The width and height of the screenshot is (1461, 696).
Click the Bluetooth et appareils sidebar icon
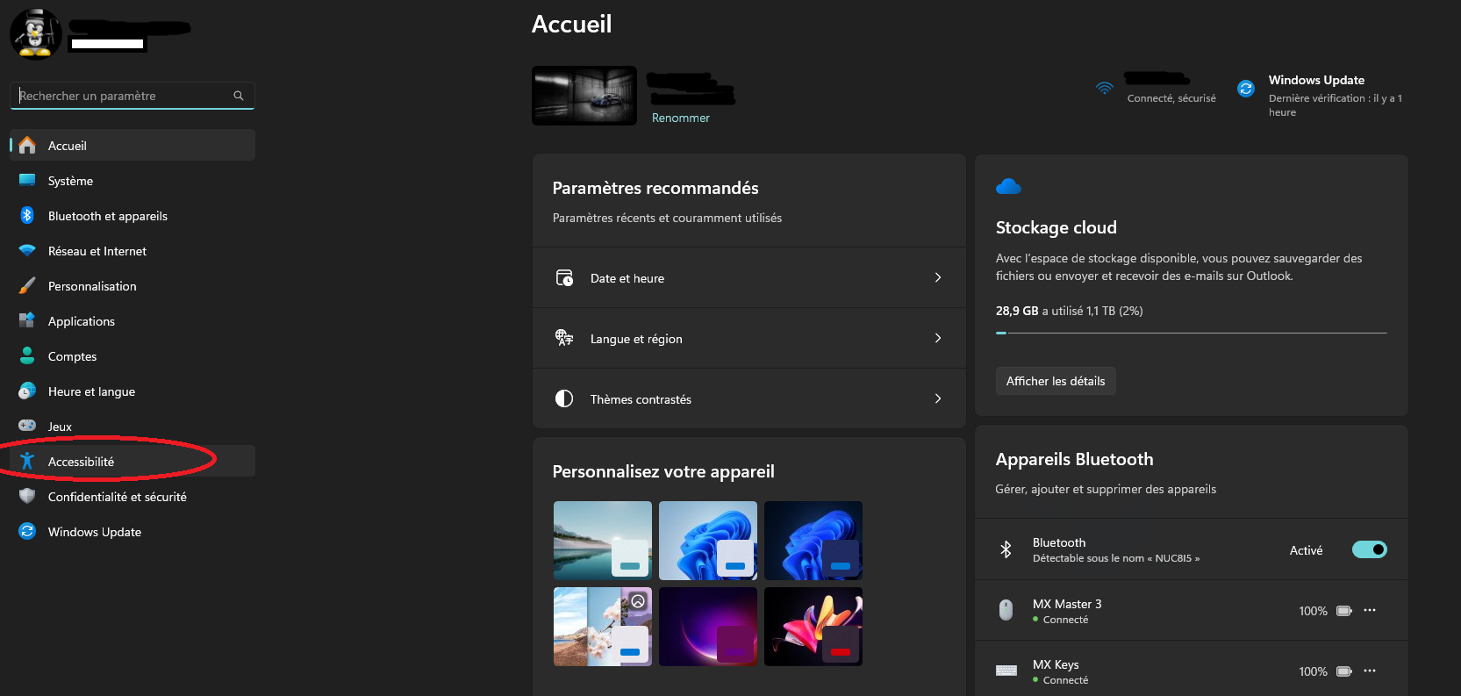[27, 216]
